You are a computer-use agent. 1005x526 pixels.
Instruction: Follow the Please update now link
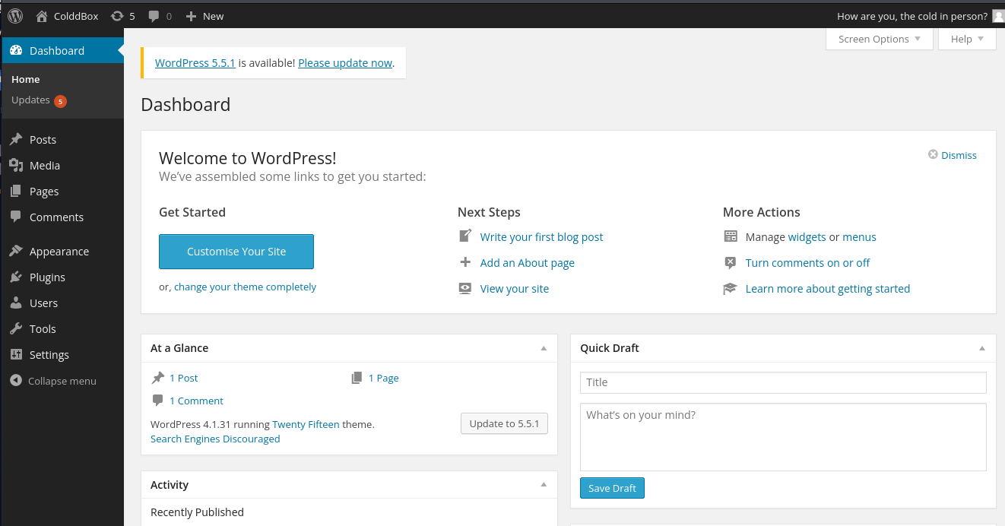coord(345,63)
